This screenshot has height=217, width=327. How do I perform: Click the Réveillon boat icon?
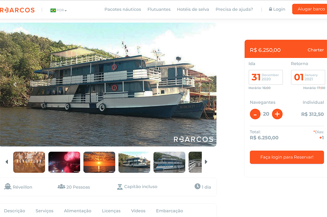(x=8, y=186)
